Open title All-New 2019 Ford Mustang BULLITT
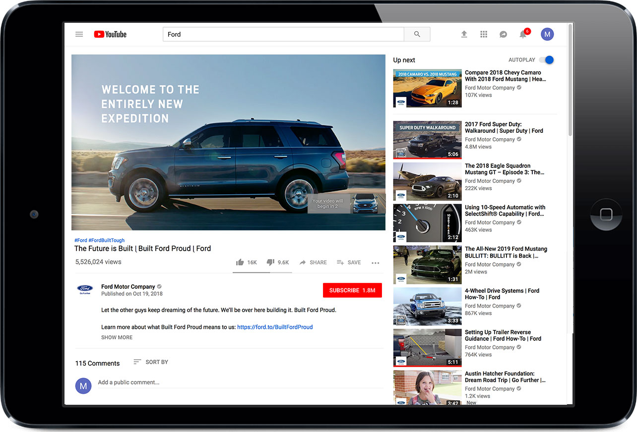 (x=506, y=252)
